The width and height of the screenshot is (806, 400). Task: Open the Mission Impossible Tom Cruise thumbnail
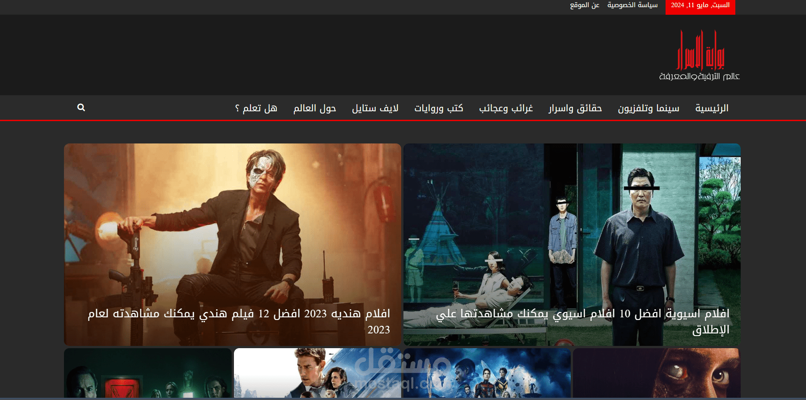pos(318,373)
